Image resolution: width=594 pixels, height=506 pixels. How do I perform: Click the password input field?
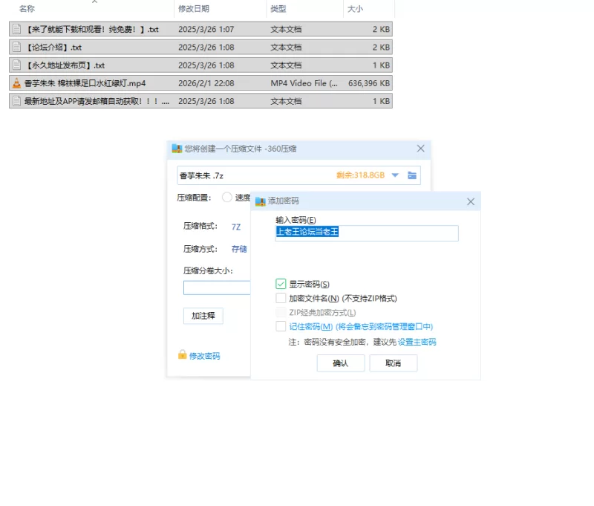(367, 233)
